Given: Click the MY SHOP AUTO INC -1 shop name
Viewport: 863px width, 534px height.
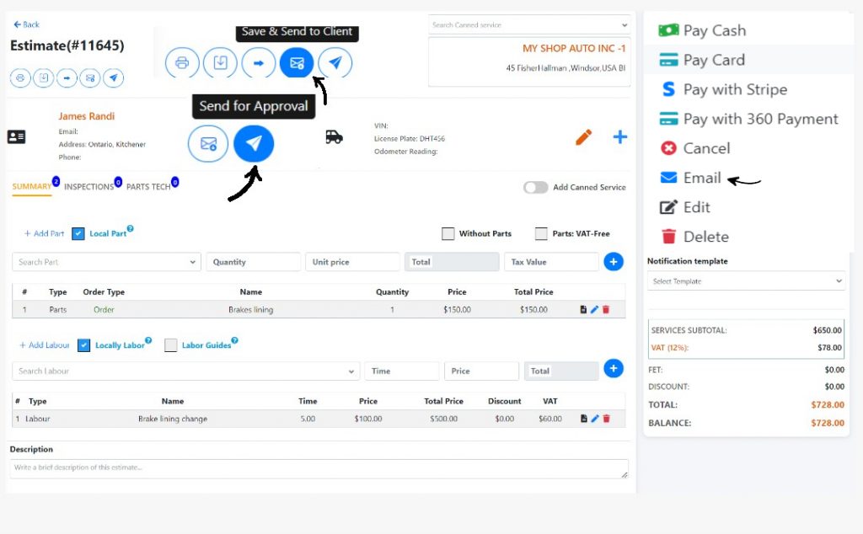Looking at the screenshot, I should coord(574,48).
